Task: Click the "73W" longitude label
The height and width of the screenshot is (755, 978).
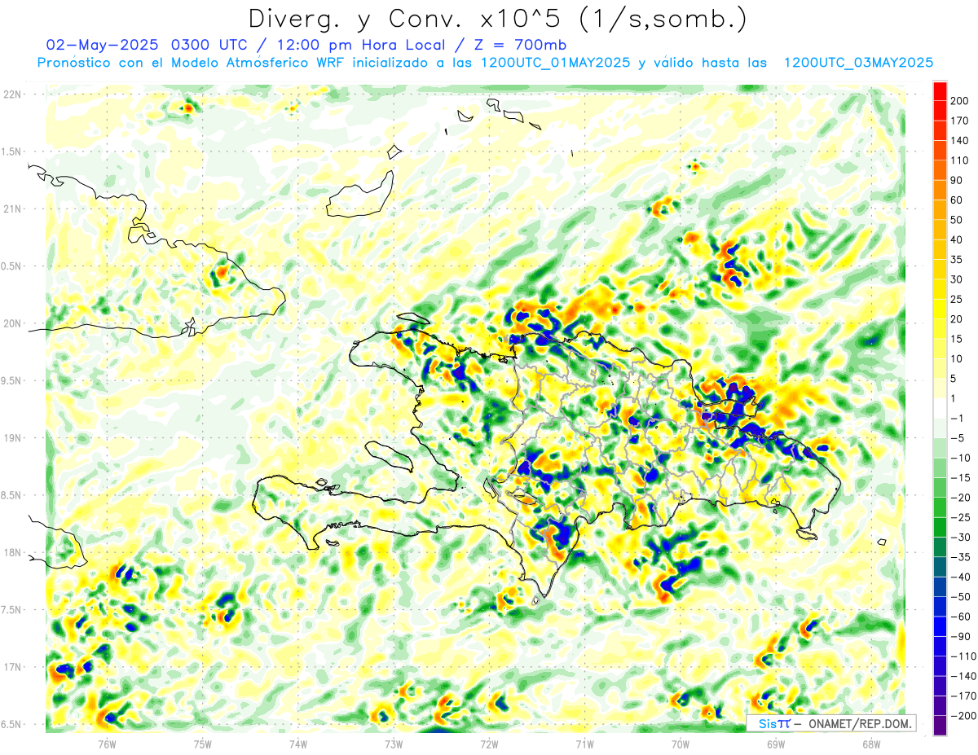Action: (x=393, y=744)
